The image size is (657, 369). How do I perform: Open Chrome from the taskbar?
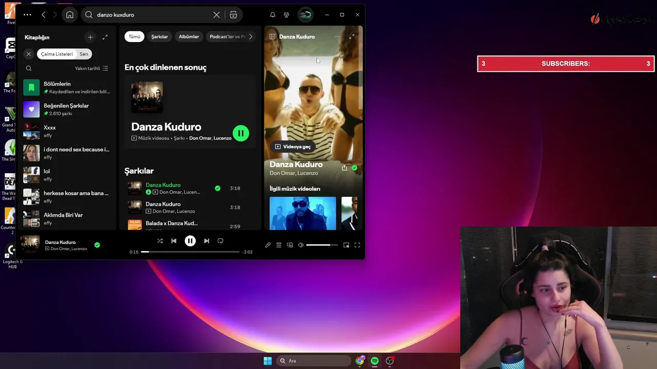coord(360,361)
